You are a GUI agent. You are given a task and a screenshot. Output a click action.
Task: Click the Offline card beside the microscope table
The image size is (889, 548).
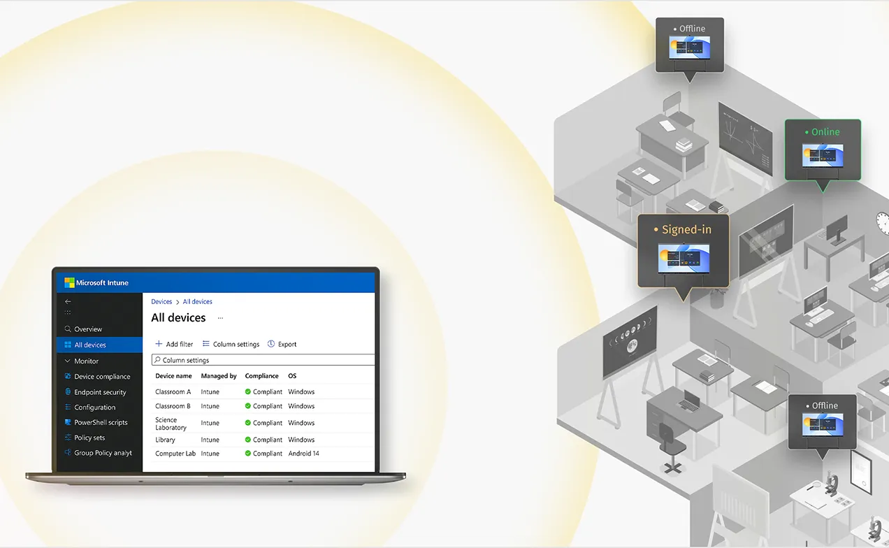tap(822, 421)
